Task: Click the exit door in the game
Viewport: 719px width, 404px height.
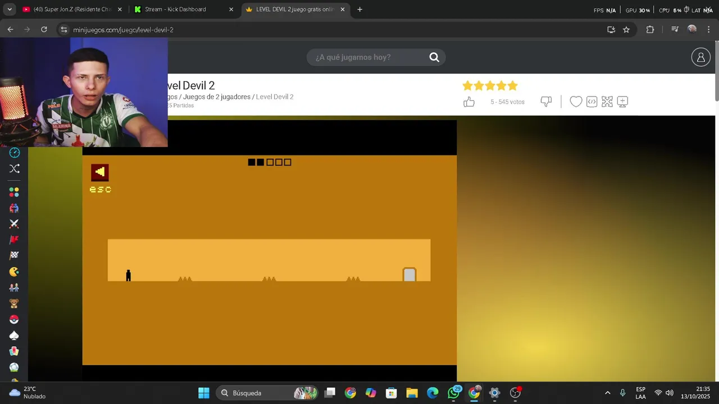Action: tap(409, 274)
